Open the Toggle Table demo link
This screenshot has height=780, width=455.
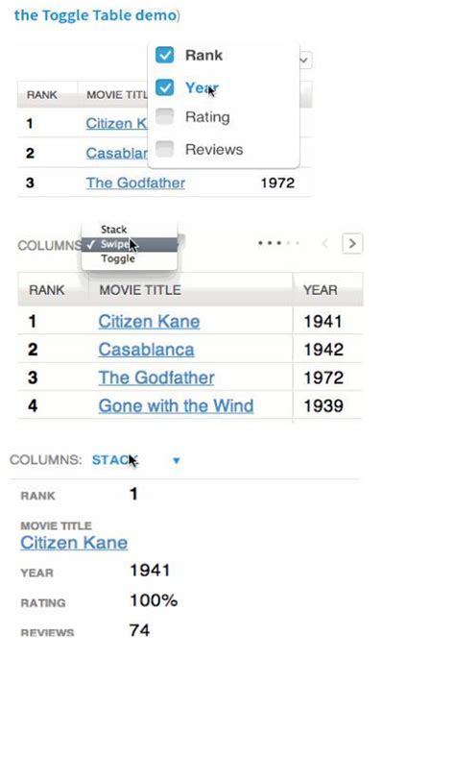pyautogui.click(x=95, y=15)
